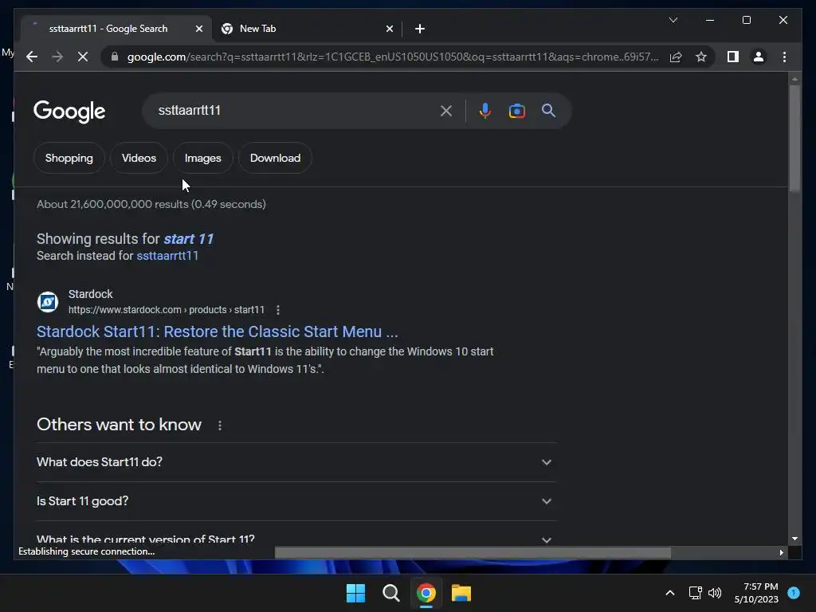This screenshot has height=612, width=816.
Task: Open Others want to know options
Action: 220,426
